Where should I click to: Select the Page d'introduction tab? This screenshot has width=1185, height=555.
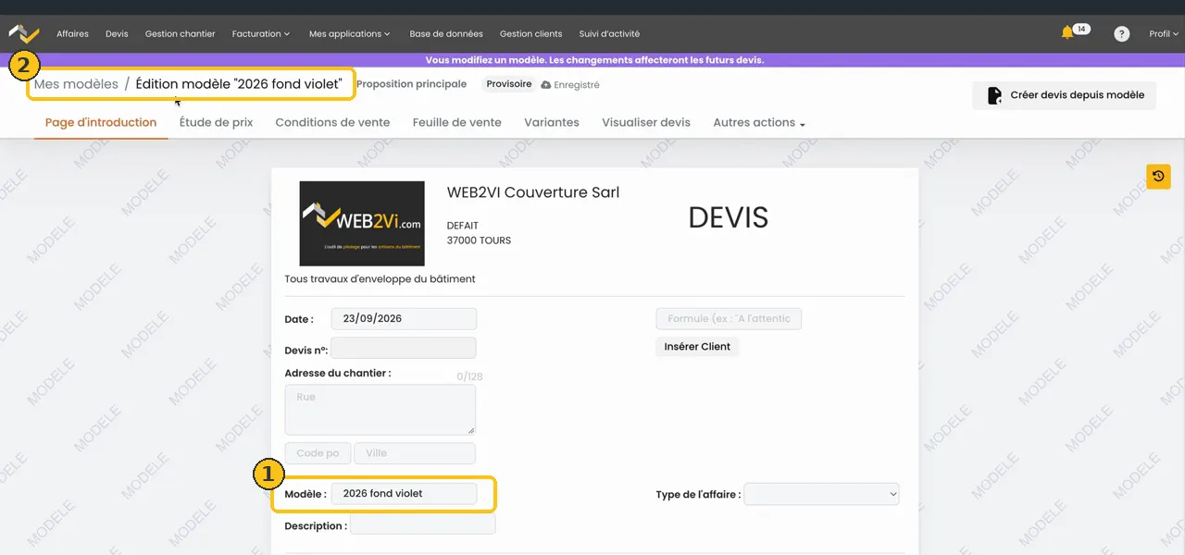[x=101, y=122]
